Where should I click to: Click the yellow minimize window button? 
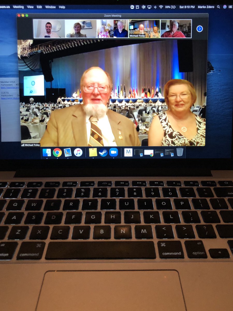23,16
